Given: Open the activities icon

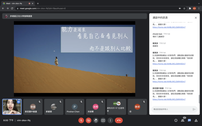Looking at the screenshot, I should click(x=196, y=120).
